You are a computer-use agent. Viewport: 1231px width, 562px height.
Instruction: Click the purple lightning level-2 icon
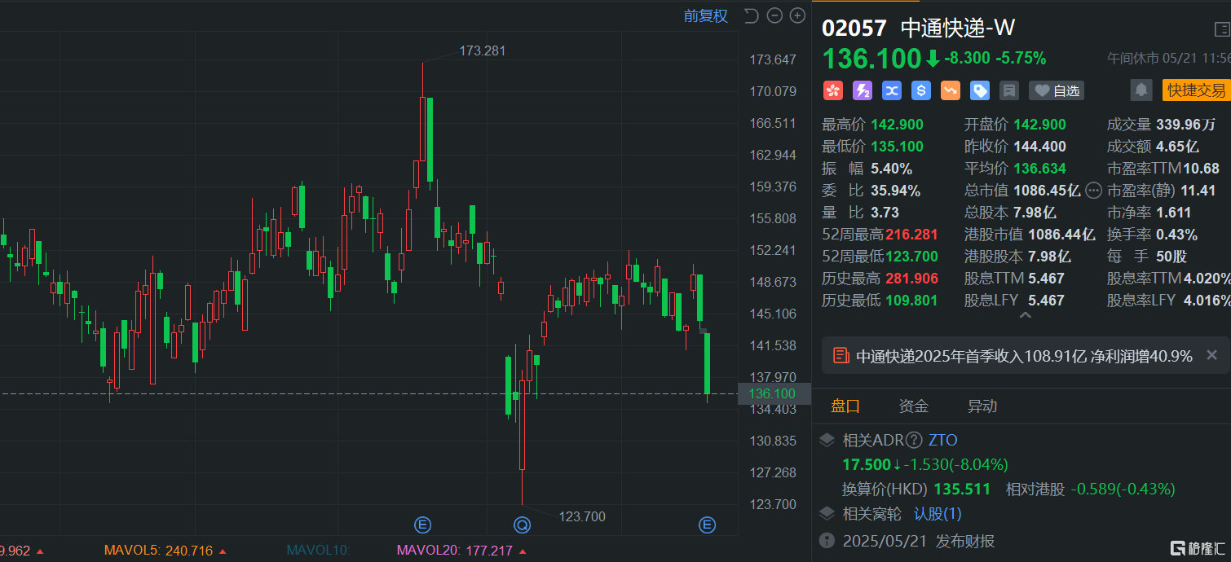coord(862,90)
